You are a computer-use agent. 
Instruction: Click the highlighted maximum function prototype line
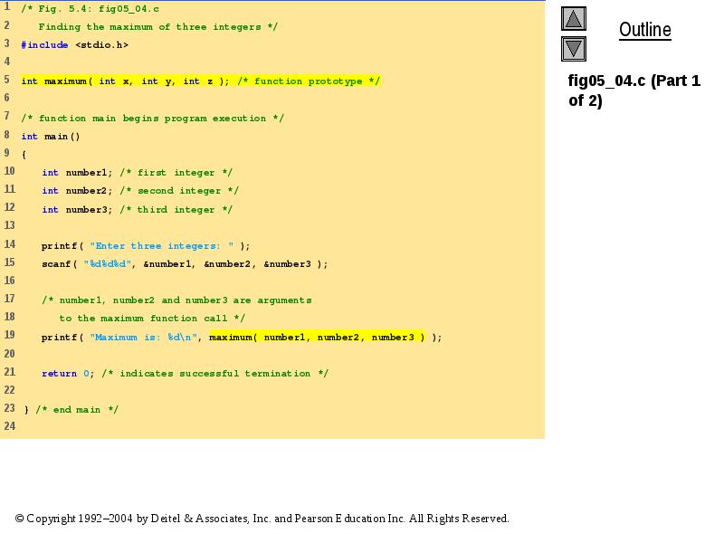click(200, 81)
